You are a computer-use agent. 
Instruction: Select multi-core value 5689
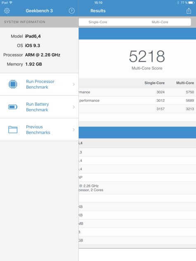click(190, 101)
